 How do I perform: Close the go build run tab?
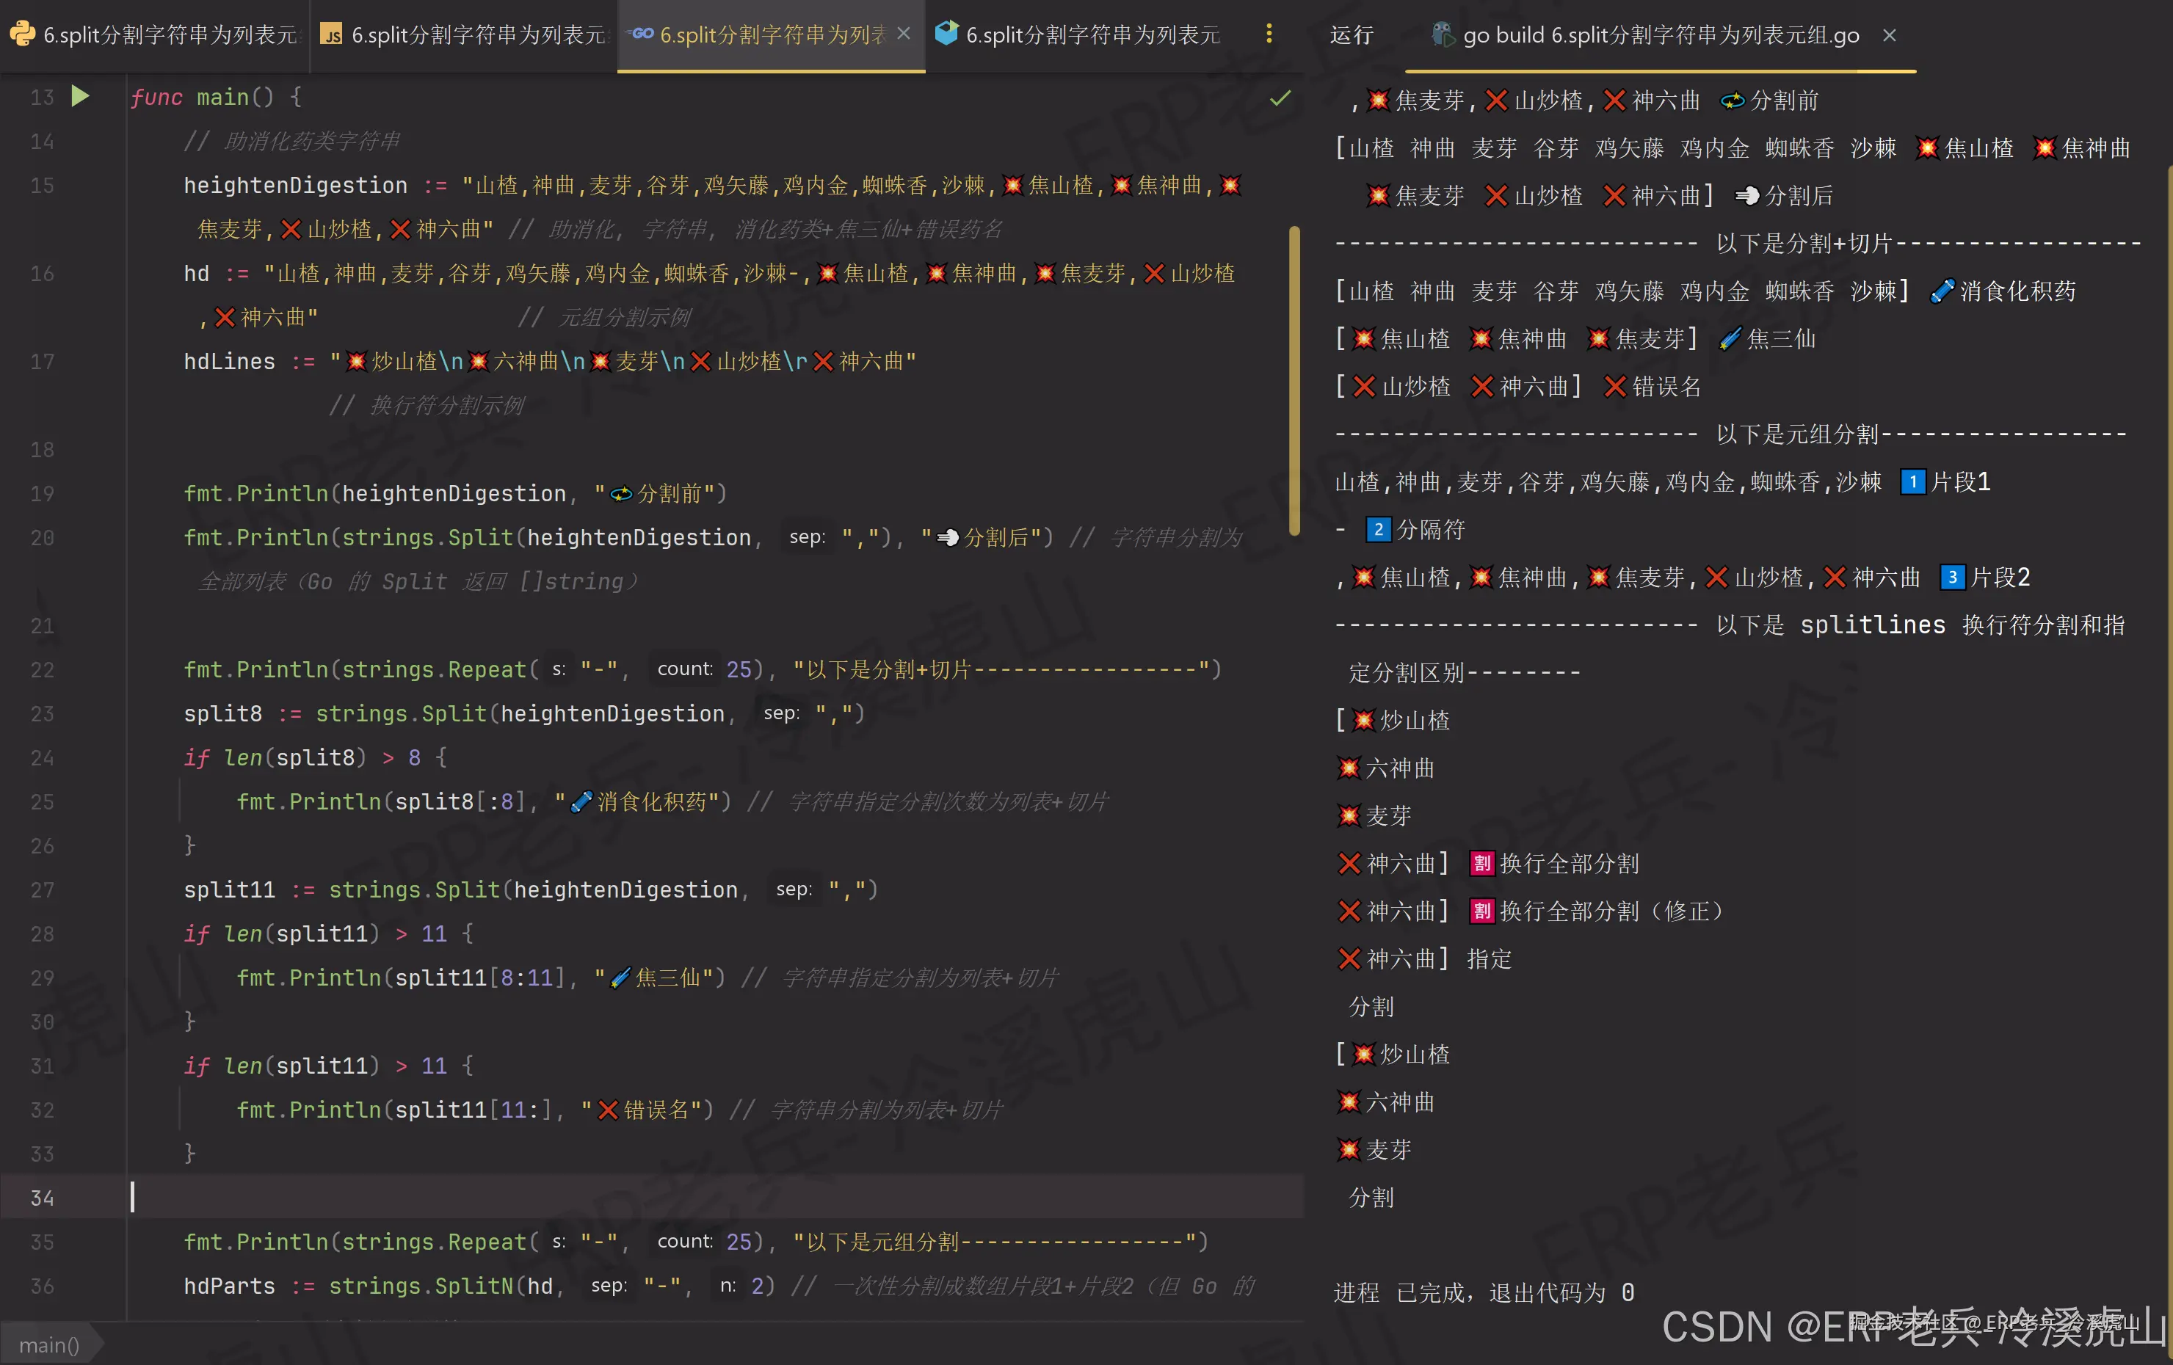point(1889,34)
